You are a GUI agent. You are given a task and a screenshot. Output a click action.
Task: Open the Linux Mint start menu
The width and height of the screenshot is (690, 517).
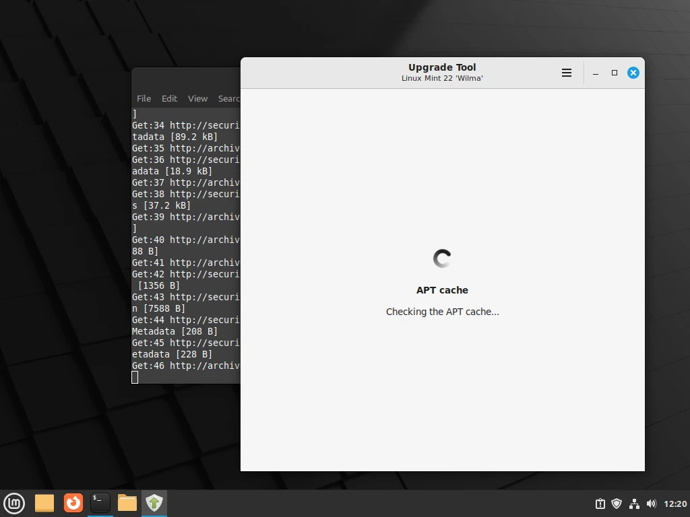pyautogui.click(x=14, y=503)
